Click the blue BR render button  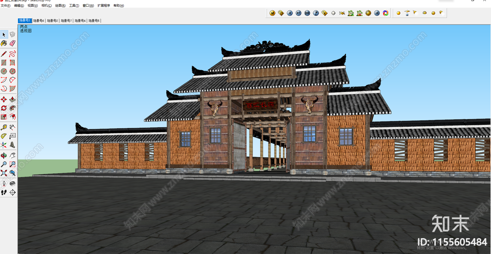[307, 13]
